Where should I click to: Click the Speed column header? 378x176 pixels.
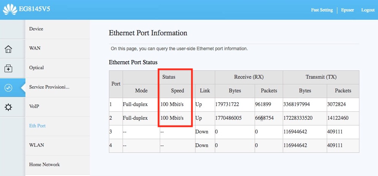tap(177, 91)
